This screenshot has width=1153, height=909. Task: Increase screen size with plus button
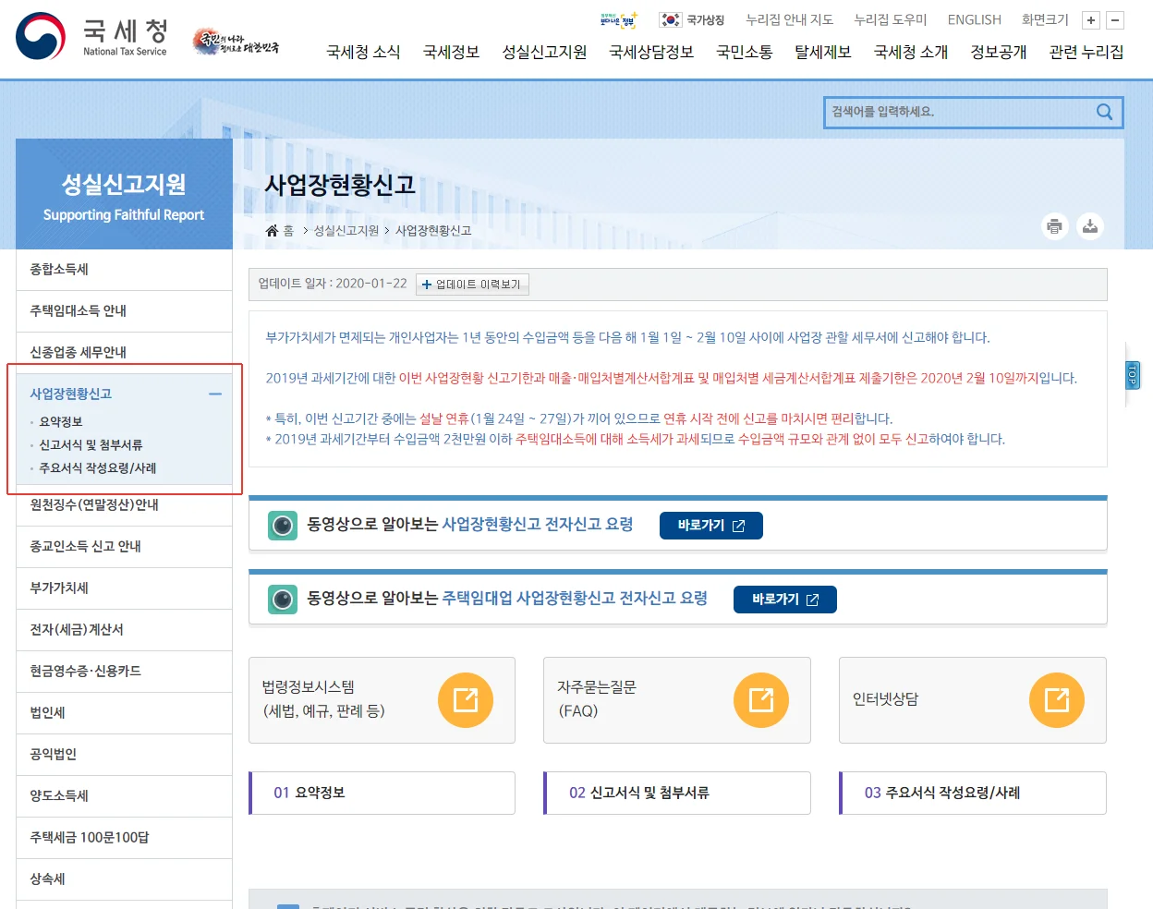(x=1091, y=20)
